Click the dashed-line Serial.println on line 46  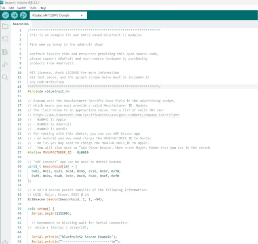(76, 241)
